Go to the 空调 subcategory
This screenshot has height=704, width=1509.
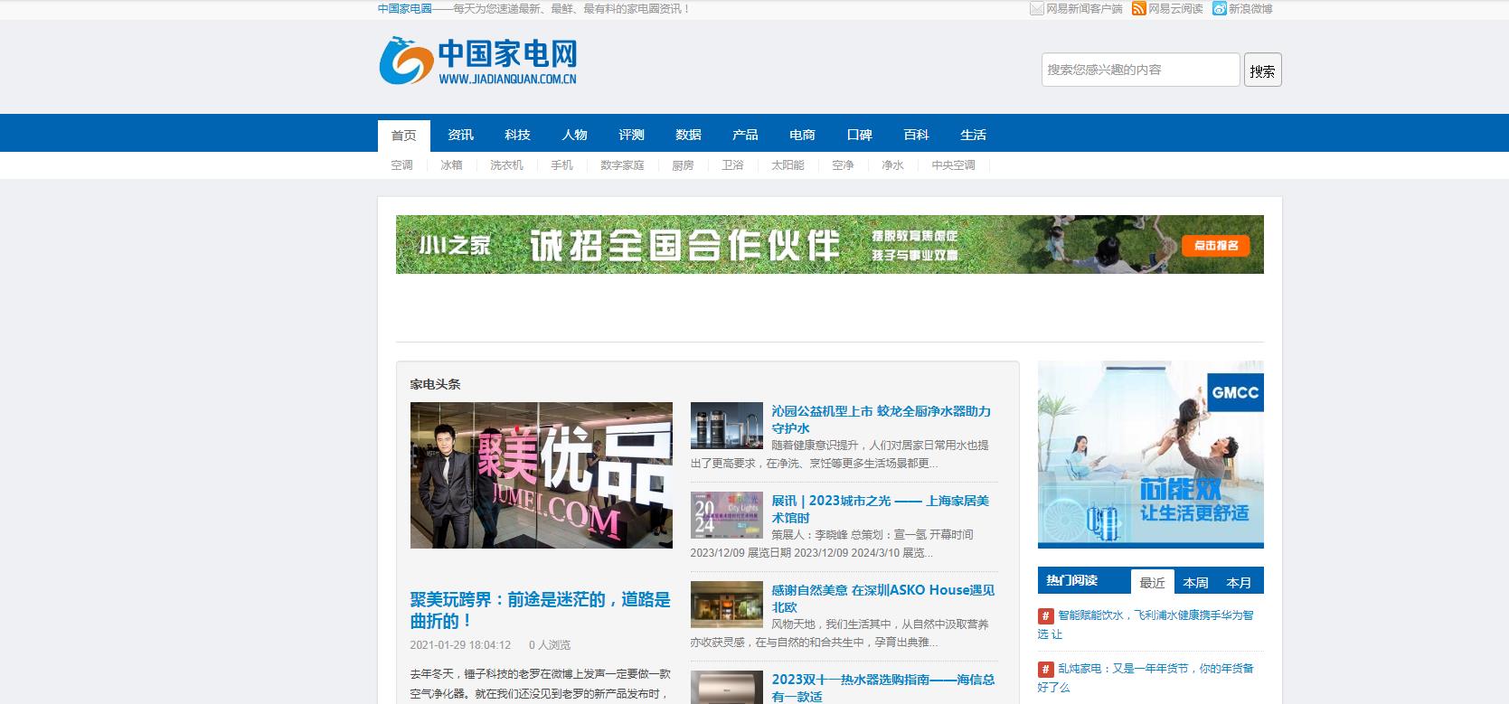pos(401,165)
